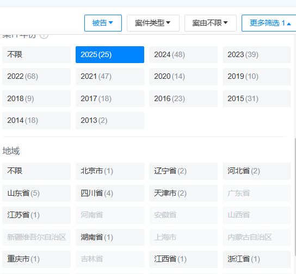Collapse the 更多筛选 1 panel
Screen dimensions: 296x274
click(269, 23)
